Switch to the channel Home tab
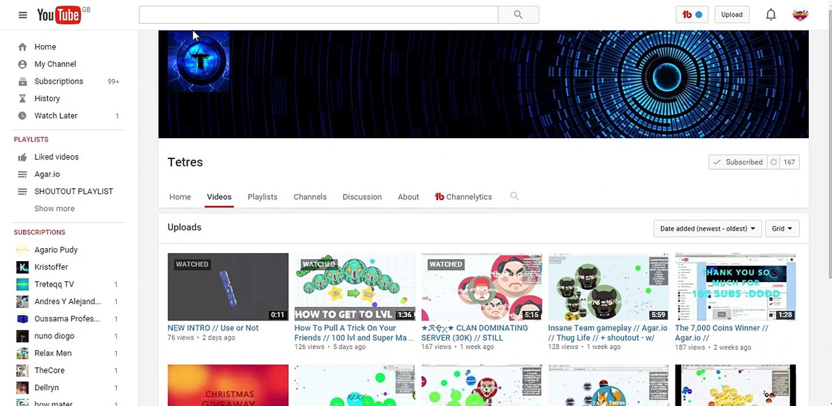The height and width of the screenshot is (406, 832). [180, 197]
